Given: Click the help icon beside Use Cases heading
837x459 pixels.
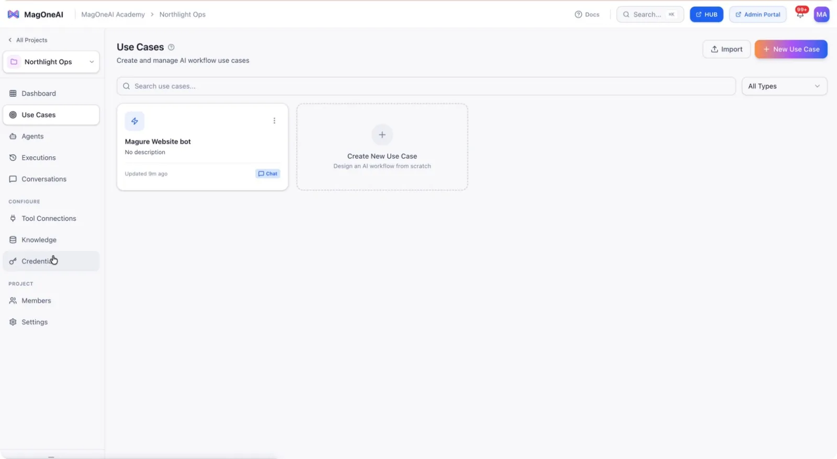Looking at the screenshot, I should pos(171,47).
